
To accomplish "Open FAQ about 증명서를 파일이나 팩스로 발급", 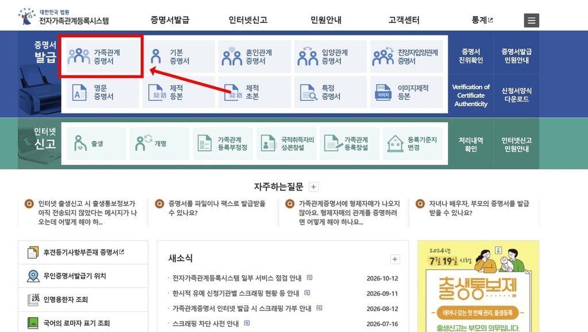I will pos(216,208).
